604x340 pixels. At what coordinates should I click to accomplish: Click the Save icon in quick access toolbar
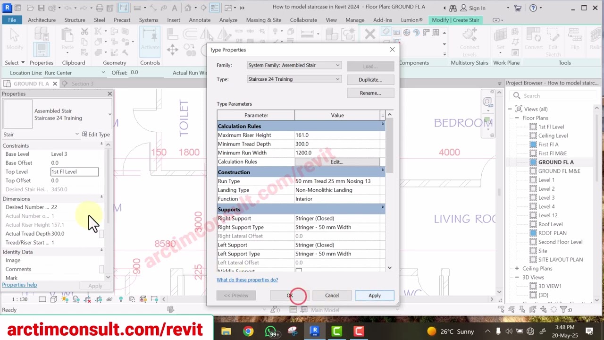click(x=41, y=8)
